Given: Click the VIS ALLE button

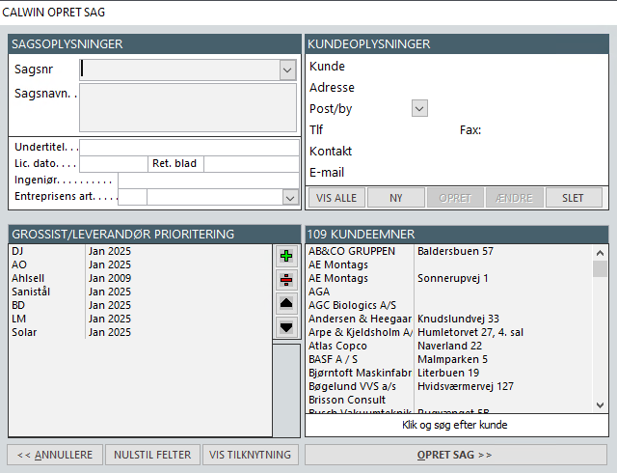Looking at the screenshot, I should [336, 198].
